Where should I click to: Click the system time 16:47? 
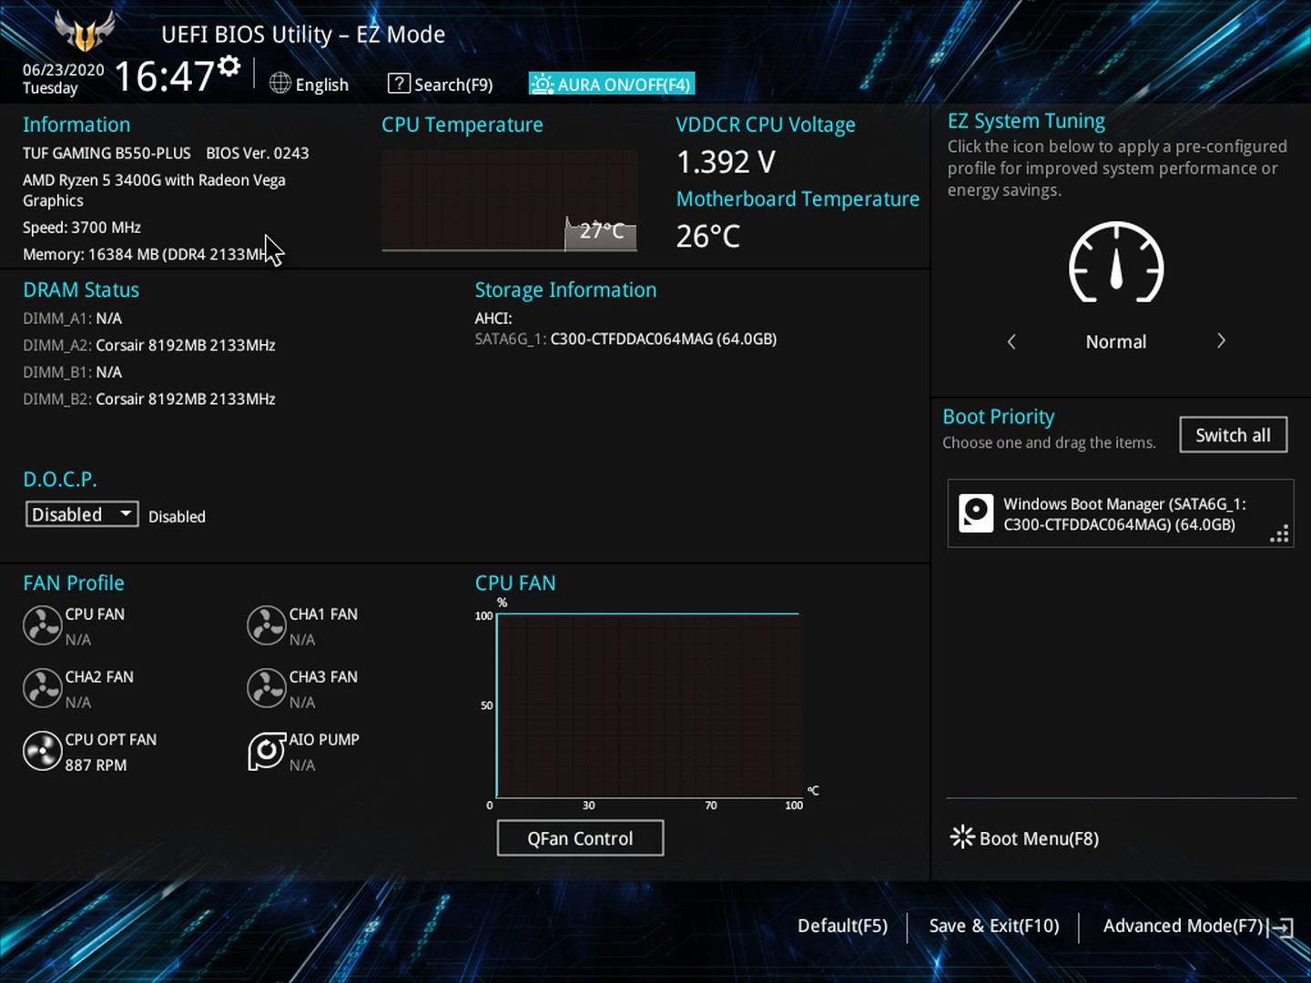(x=164, y=76)
